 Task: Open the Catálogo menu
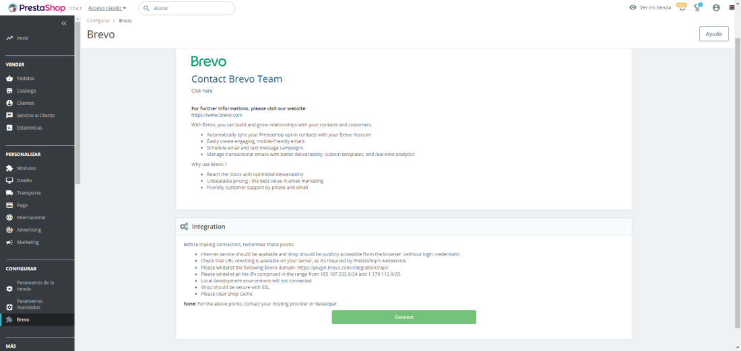click(26, 91)
